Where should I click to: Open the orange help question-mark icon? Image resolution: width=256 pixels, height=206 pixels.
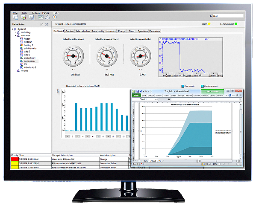point(55,17)
